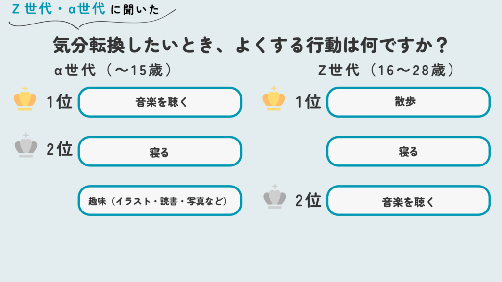Click the gold crown beside α世代 1位
502x282 pixels.
pos(25,99)
